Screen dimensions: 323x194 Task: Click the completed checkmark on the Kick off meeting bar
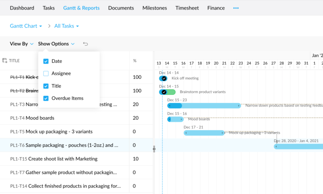(164, 78)
